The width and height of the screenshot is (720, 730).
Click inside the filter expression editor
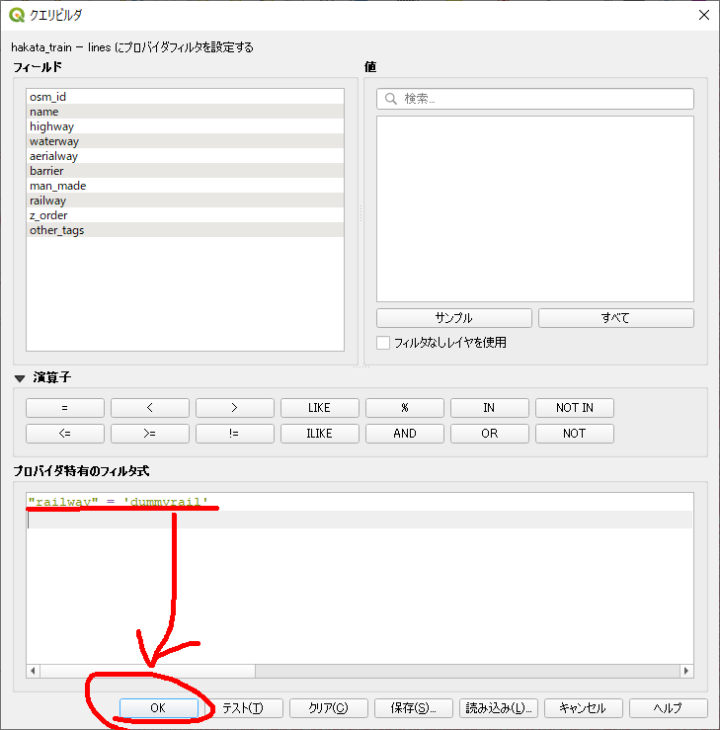click(356, 593)
